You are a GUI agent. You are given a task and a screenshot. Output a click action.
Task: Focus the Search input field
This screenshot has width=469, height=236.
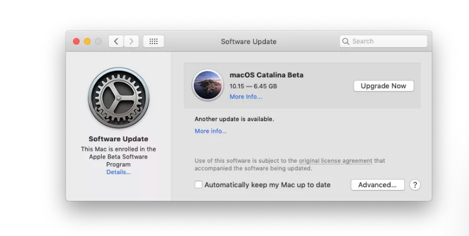click(384, 41)
